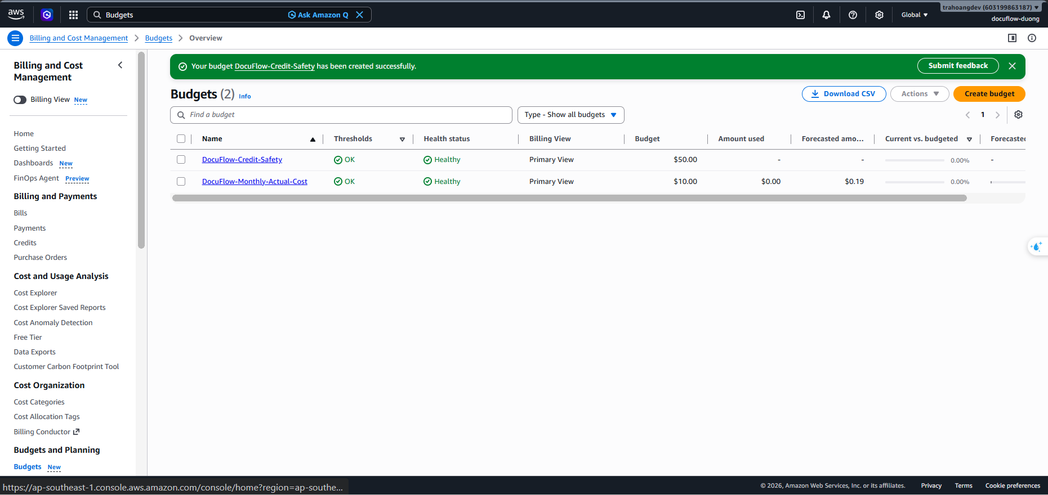Go to Payments in the sidebar
The width and height of the screenshot is (1048, 495).
click(30, 228)
